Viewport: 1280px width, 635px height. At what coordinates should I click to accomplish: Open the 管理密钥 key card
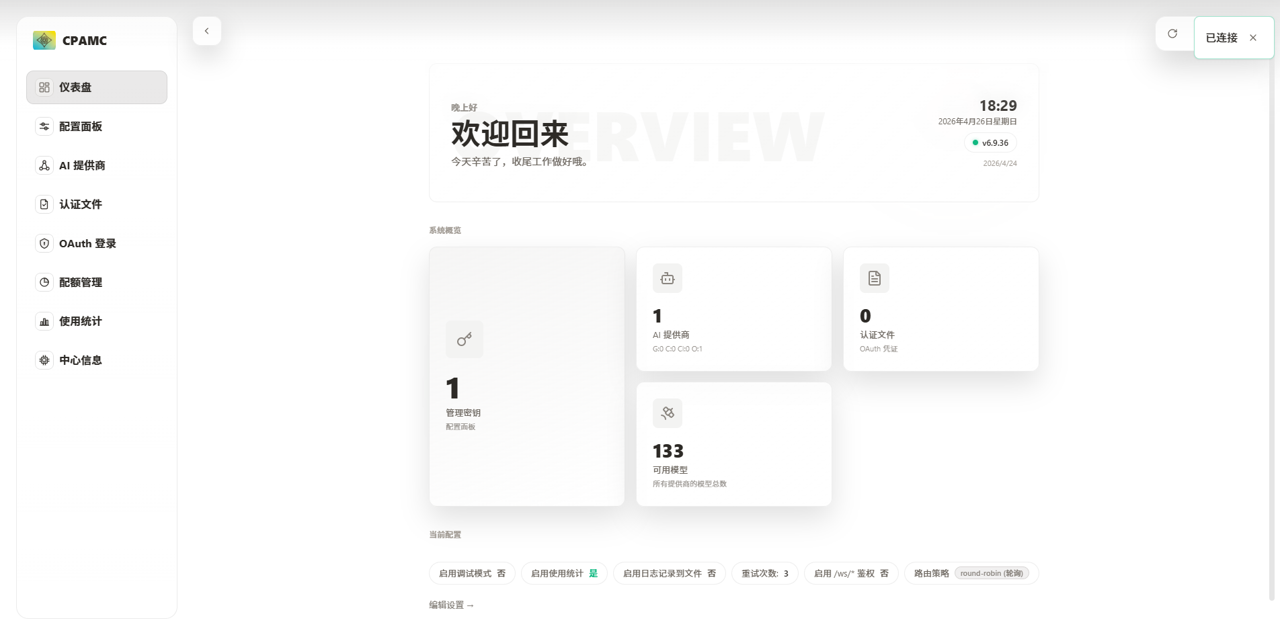tap(527, 376)
